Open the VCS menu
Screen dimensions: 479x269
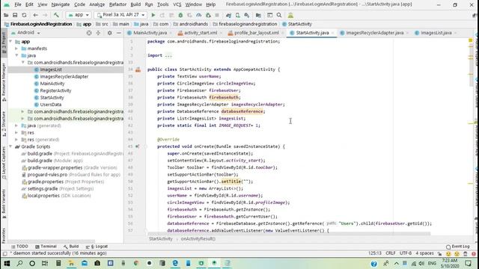(x=177, y=4)
